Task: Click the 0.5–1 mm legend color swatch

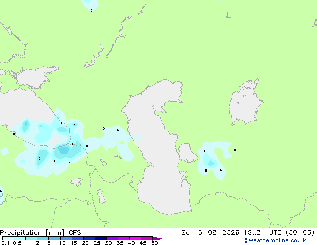Action: [20, 238]
